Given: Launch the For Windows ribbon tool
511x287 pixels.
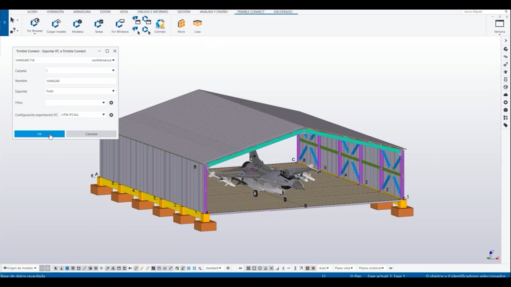Looking at the screenshot, I should (120, 26).
